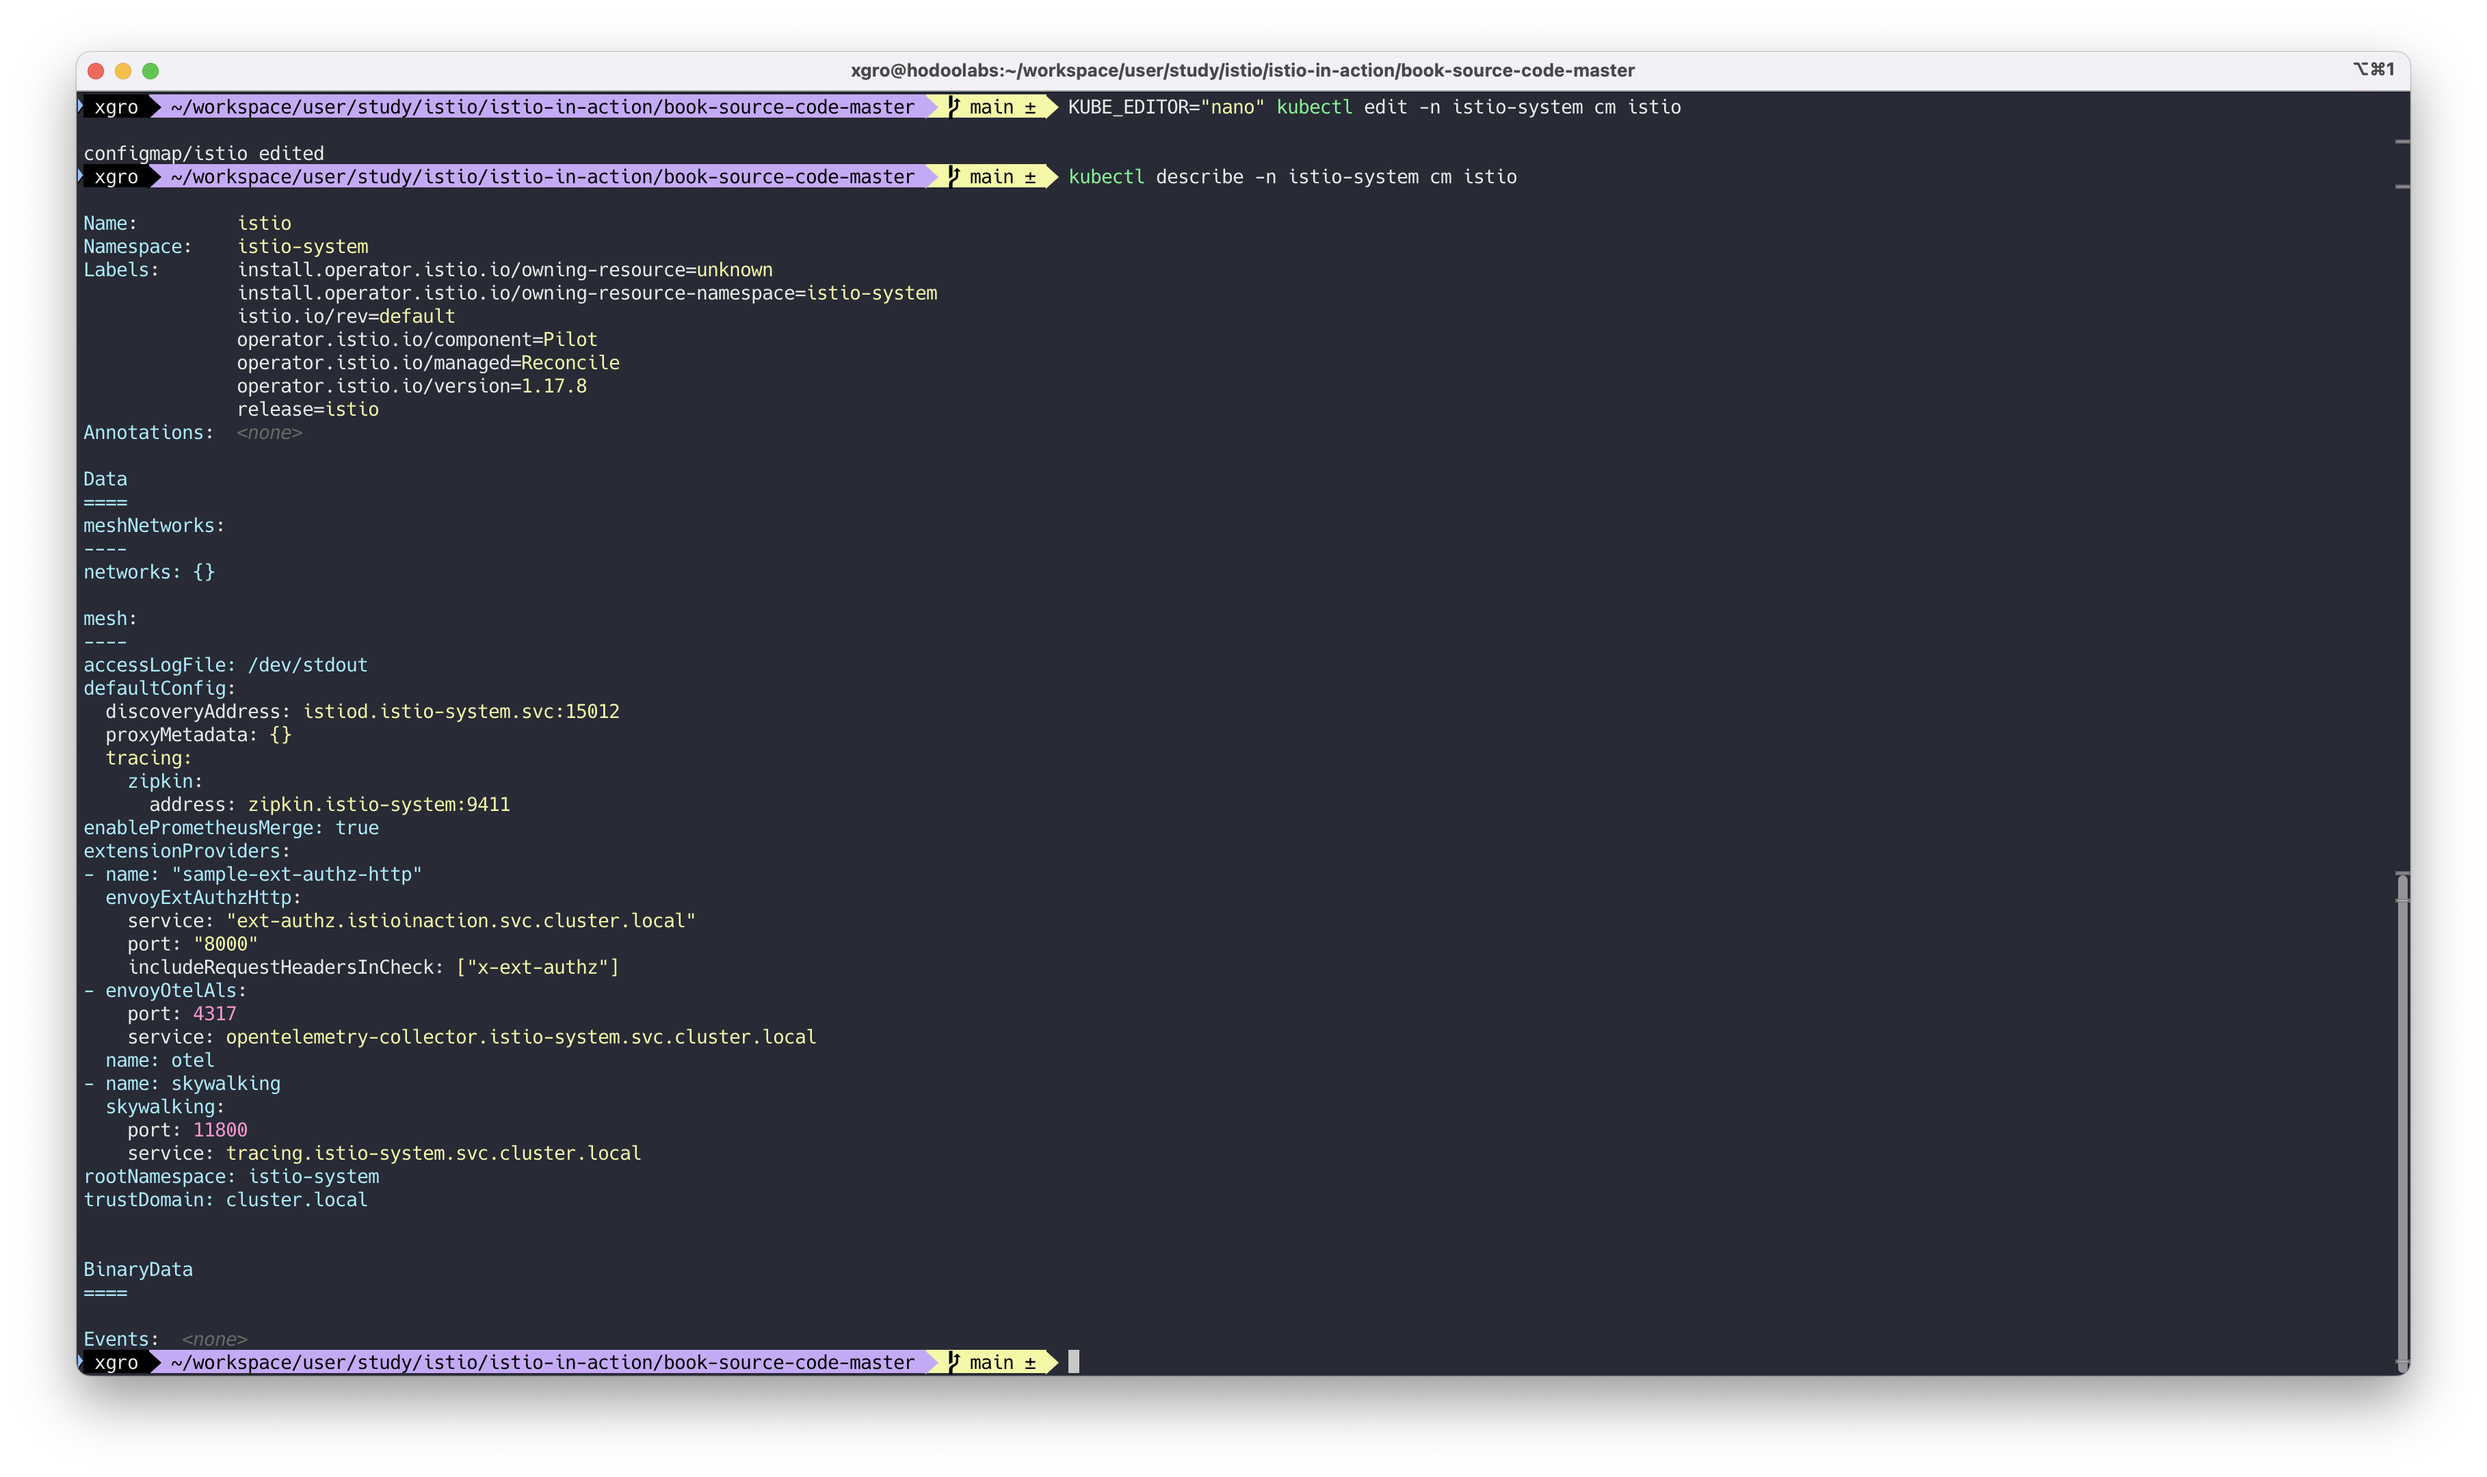Viewport: 2487px width, 1477px height.
Task: Click 'trustDomain: cluster.local' line
Action: click(x=226, y=1199)
